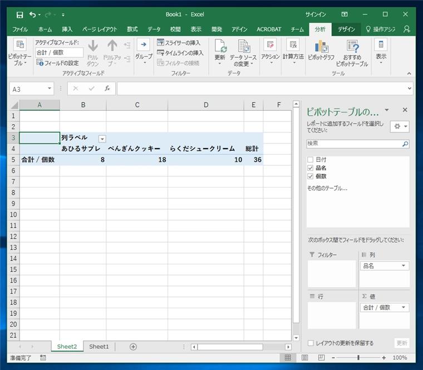The image size is (423, 370).
Task: Toggle レイアウトの更新を保留する checkbox
Action: pyautogui.click(x=311, y=343)
